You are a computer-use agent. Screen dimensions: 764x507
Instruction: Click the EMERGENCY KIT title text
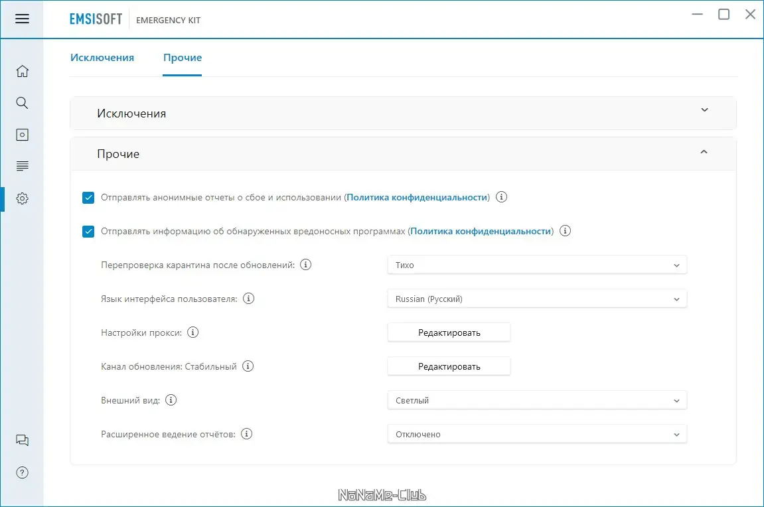[168, 20]
